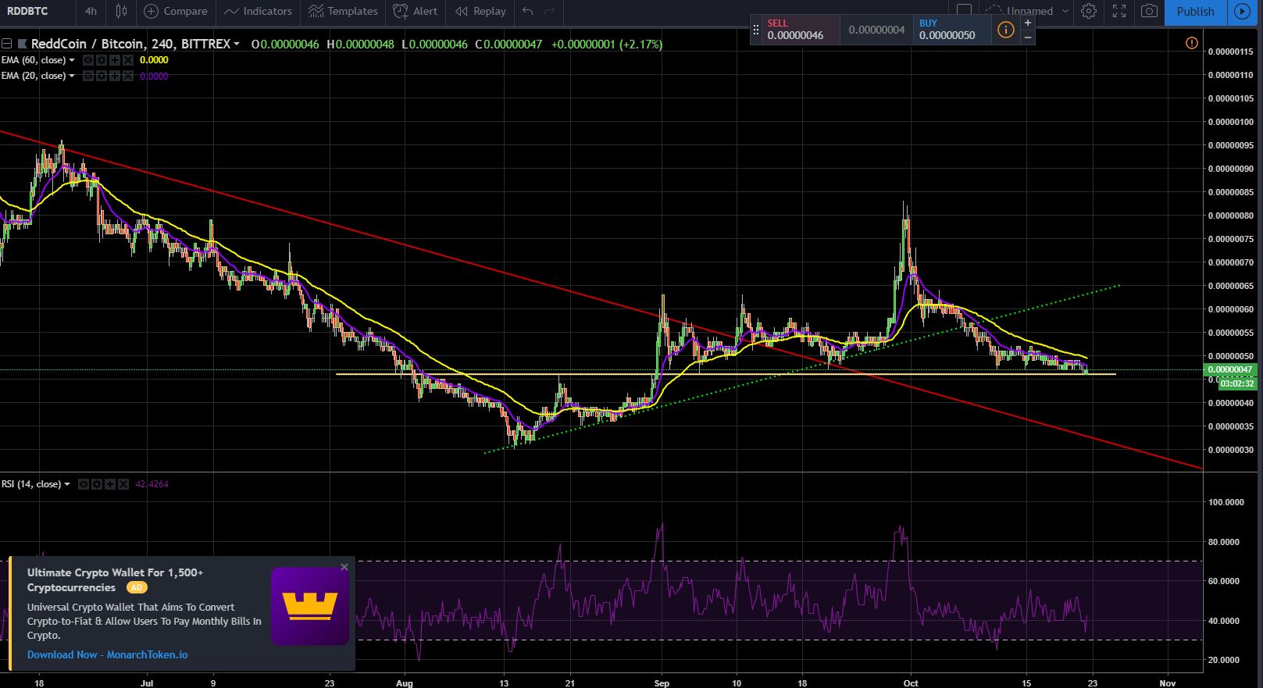Click the Aug label on time axis
This screenshot has width=1263, height=688.
(x=404, y=683)
